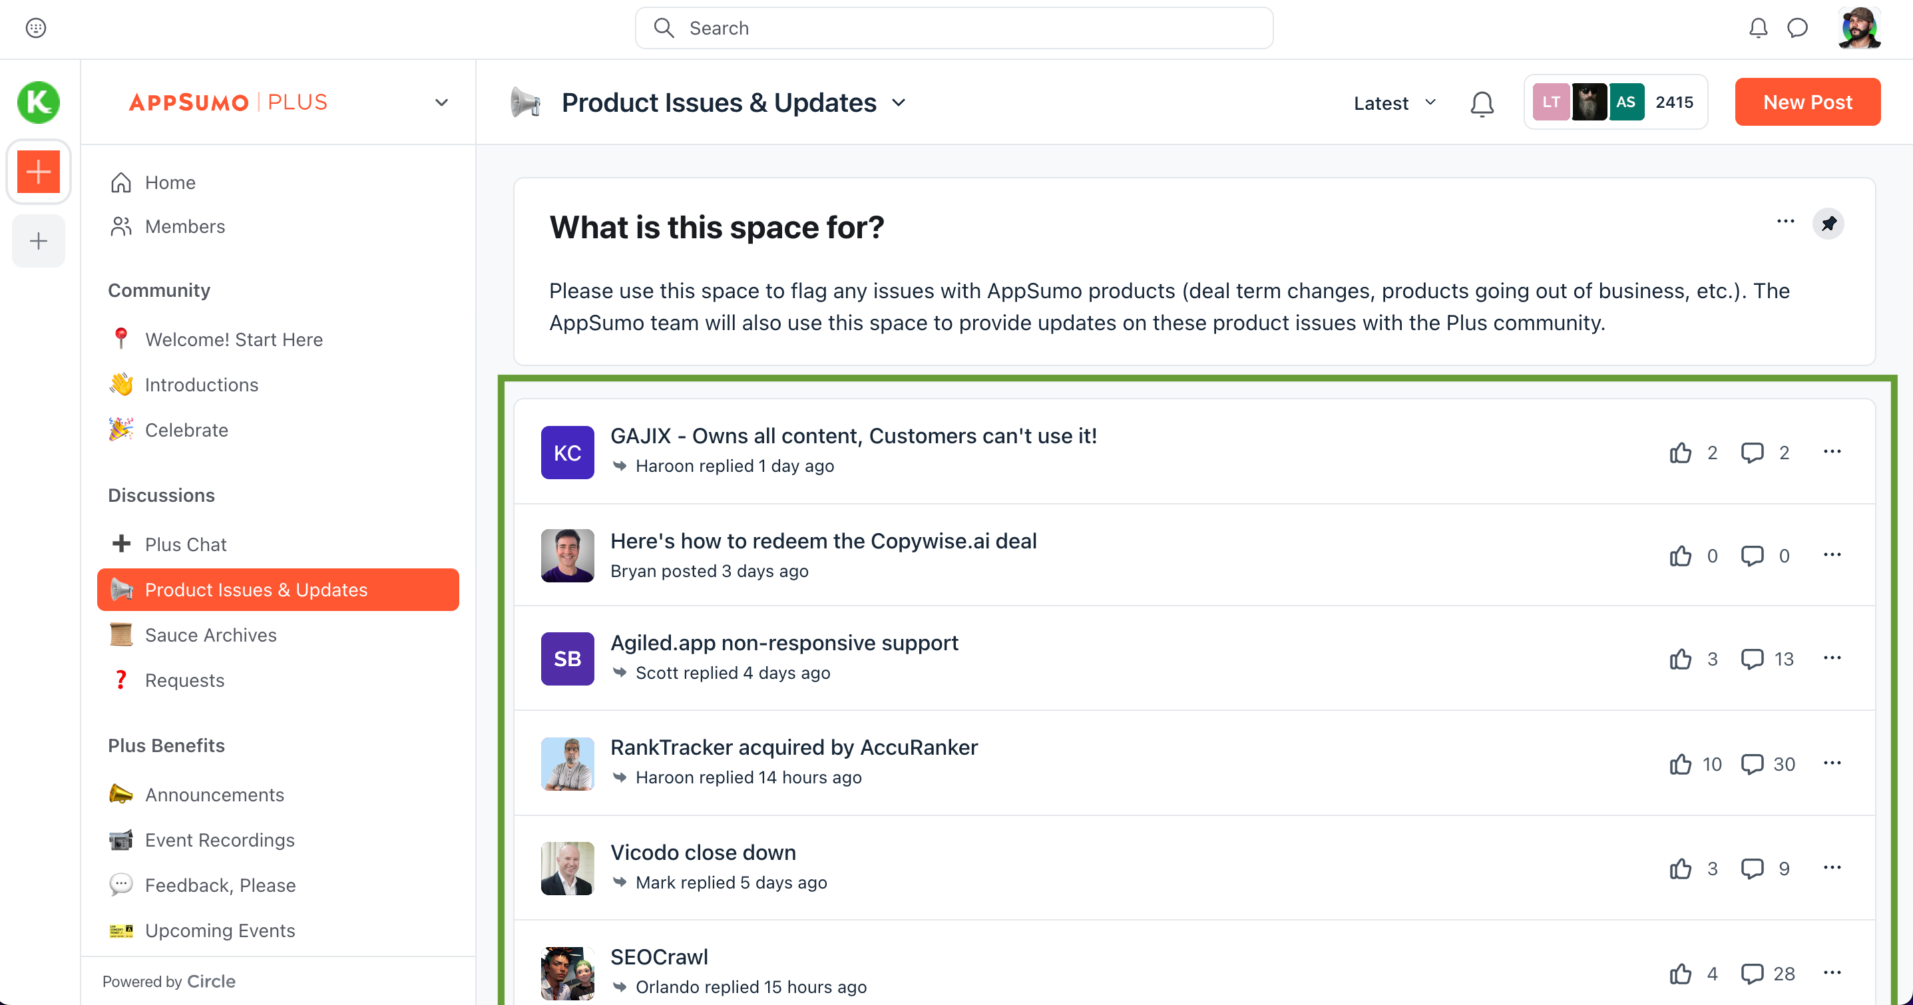Add a new community with plus button

click(x=39, y=241)
